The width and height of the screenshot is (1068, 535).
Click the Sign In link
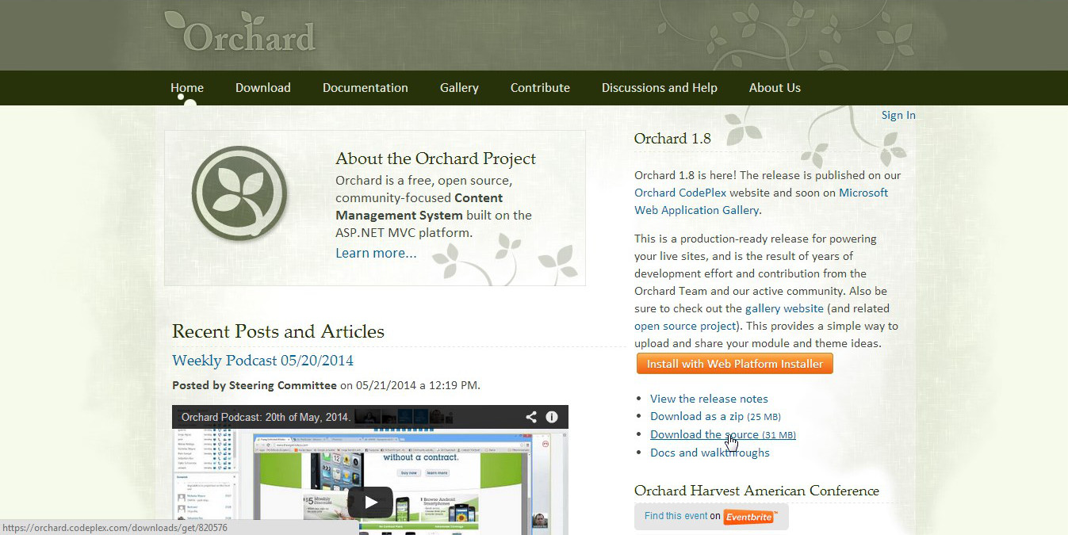tap(898, 115)
